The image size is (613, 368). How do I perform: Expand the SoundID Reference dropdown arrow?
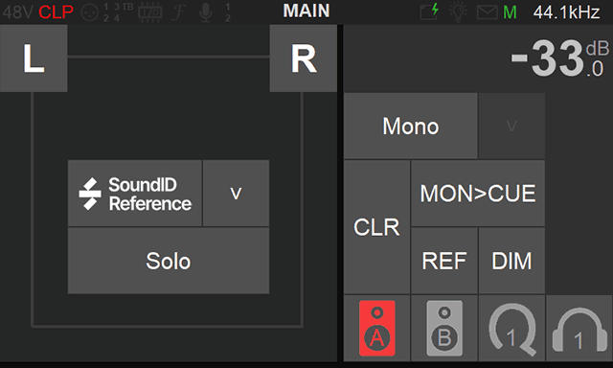point(236,194)
